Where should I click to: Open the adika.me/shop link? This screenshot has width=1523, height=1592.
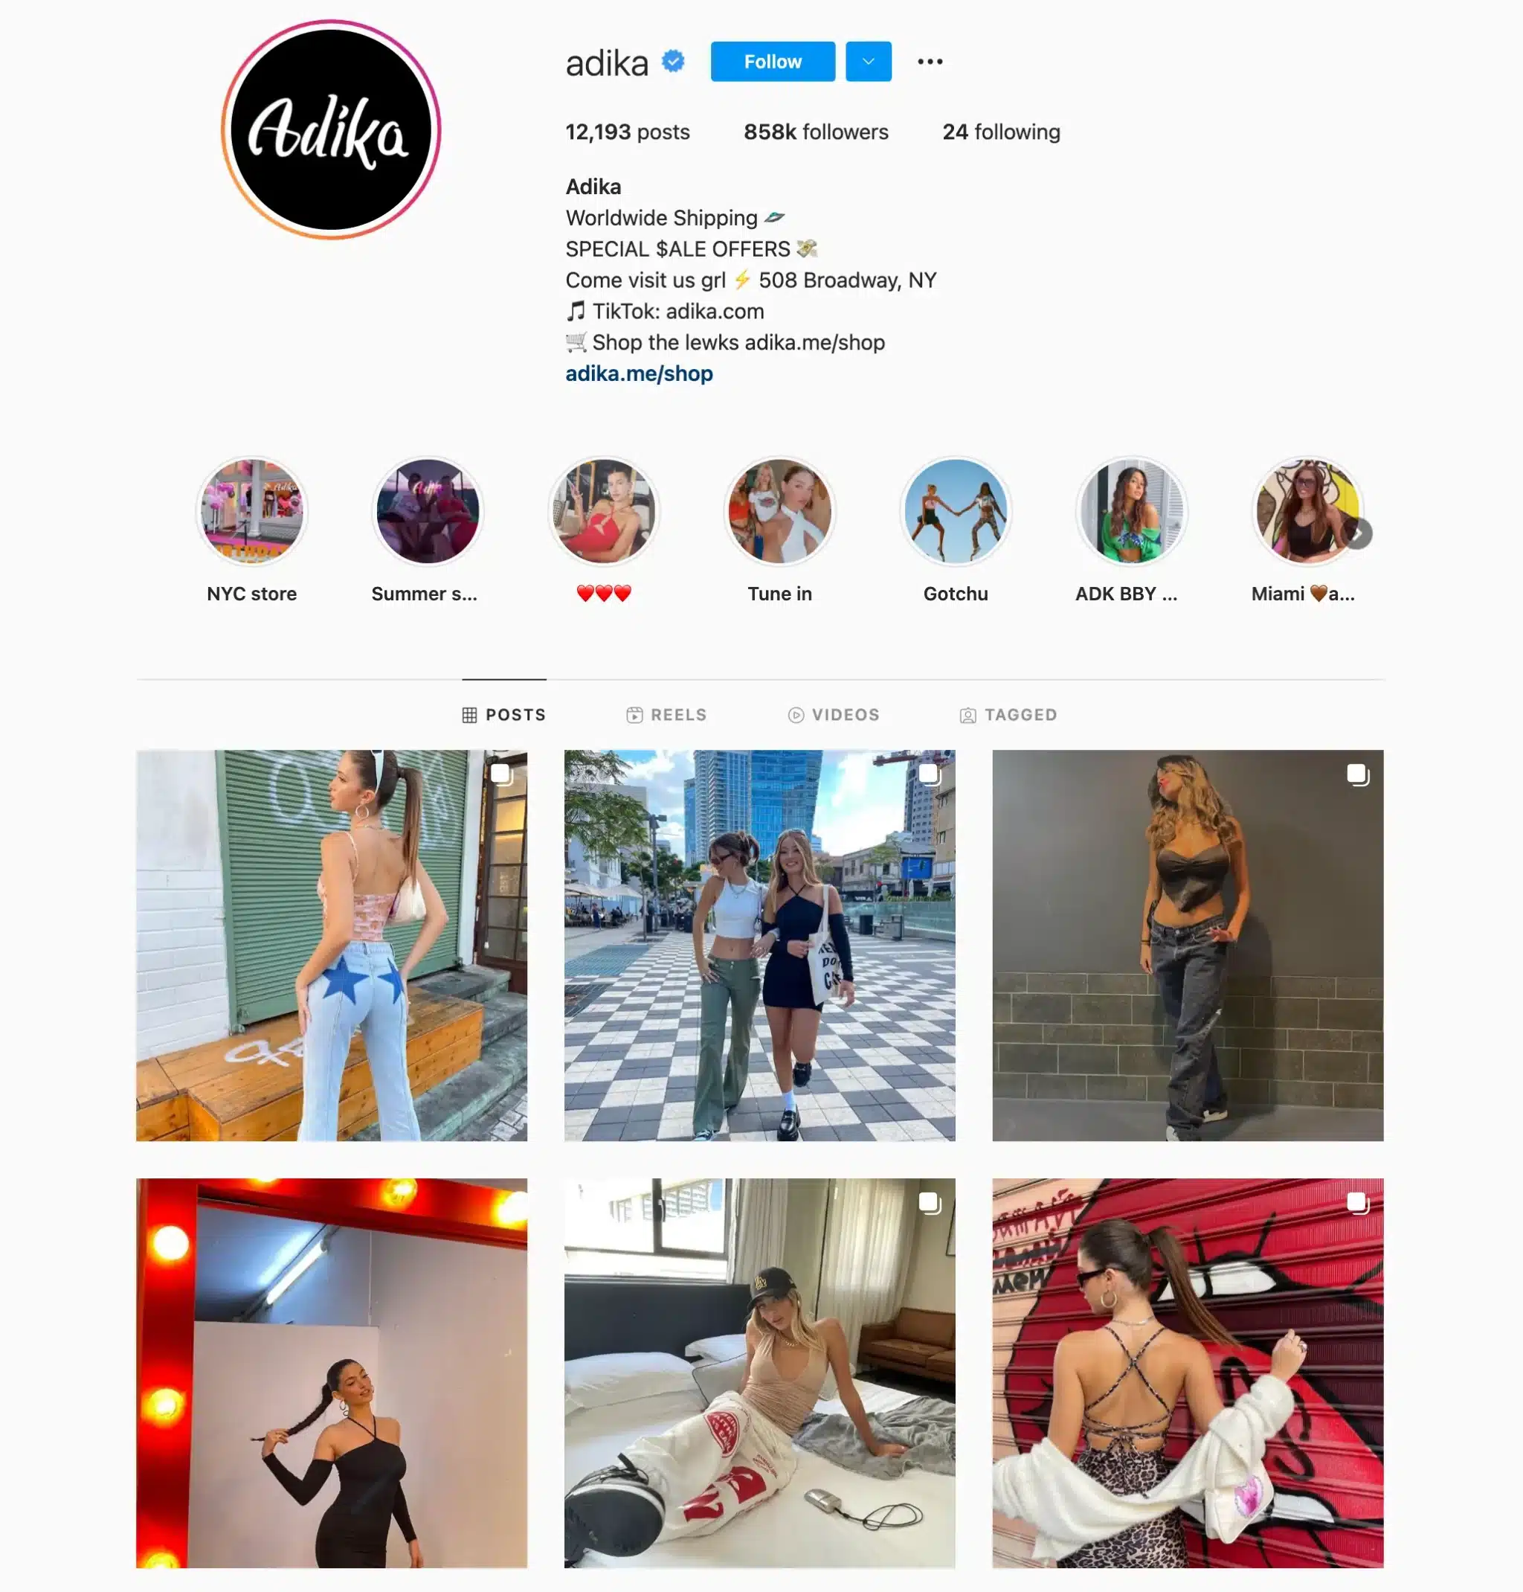click(x=639, y=373)
